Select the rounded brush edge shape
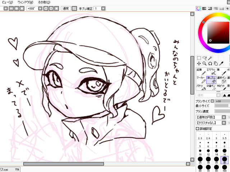This screenshot has width=230, height=172. pos(229,95)
